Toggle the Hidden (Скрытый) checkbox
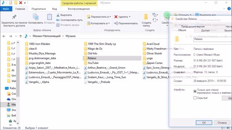The image size is (232, 130). coord(195,98)
